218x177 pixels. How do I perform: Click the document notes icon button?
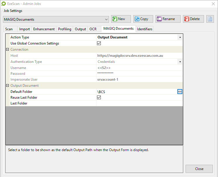coord(210,19)
